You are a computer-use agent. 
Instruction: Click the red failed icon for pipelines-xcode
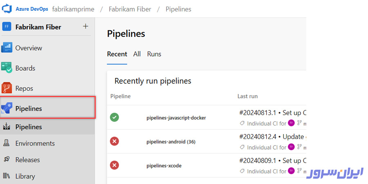coord(114,165)
